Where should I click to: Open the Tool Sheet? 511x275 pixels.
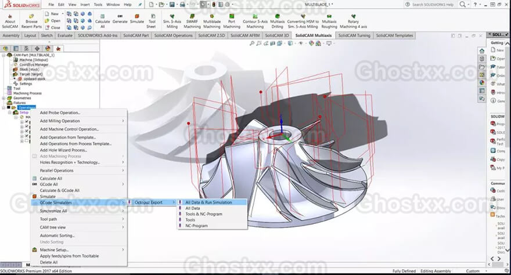pos(152,21)
